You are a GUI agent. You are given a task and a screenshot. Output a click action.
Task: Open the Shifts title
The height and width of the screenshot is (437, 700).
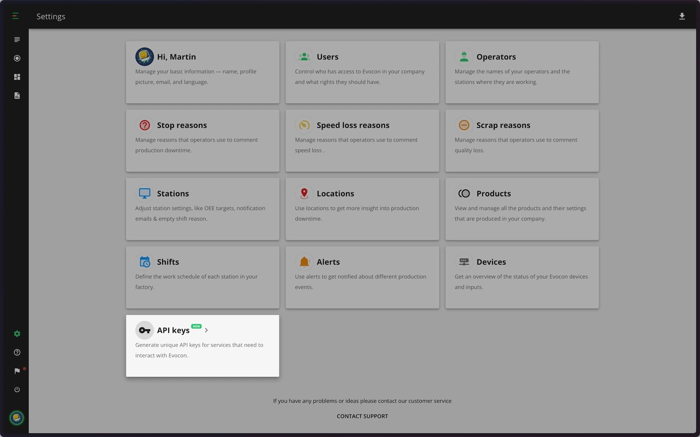(168, 262)
